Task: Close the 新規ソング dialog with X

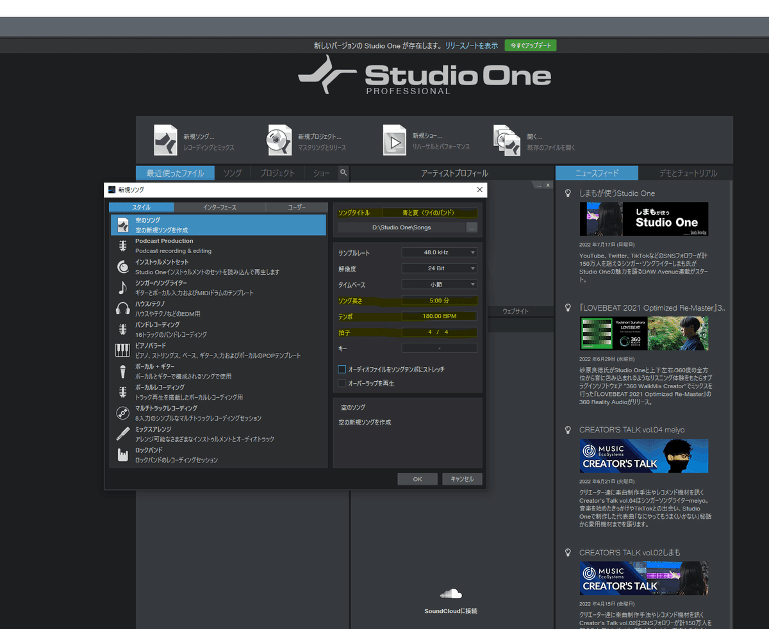Action: [x=479, y=190]
